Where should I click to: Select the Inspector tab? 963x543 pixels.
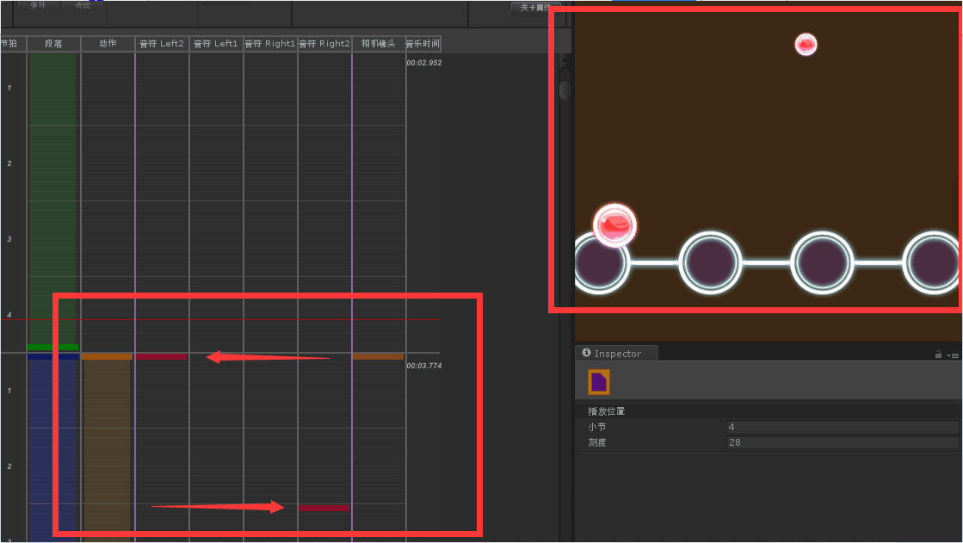point(616,353)
